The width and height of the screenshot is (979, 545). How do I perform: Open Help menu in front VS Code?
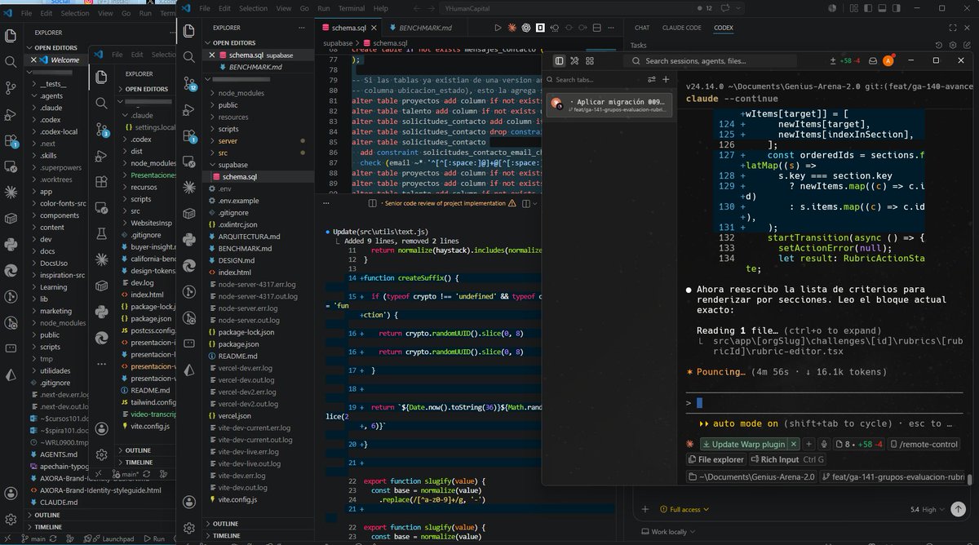[382, 8]
